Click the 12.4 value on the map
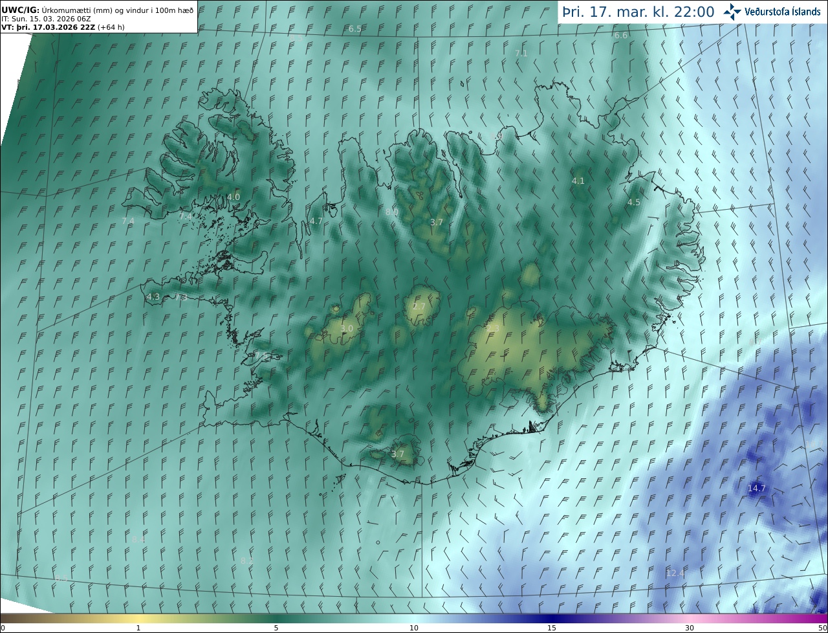This screenshot has width=828, height=633. point(675,573)
